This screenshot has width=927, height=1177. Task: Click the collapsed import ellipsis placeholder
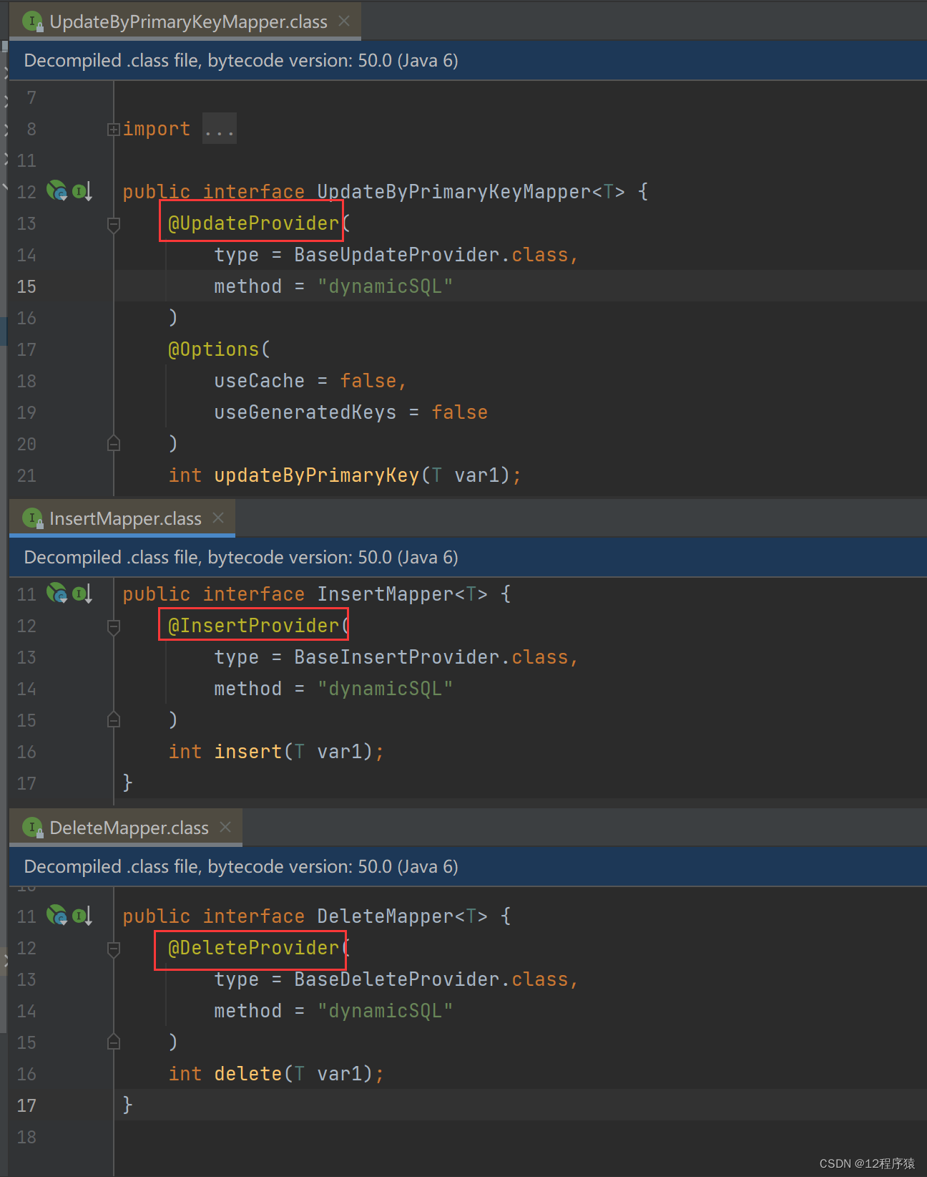(x=219, y=129)
